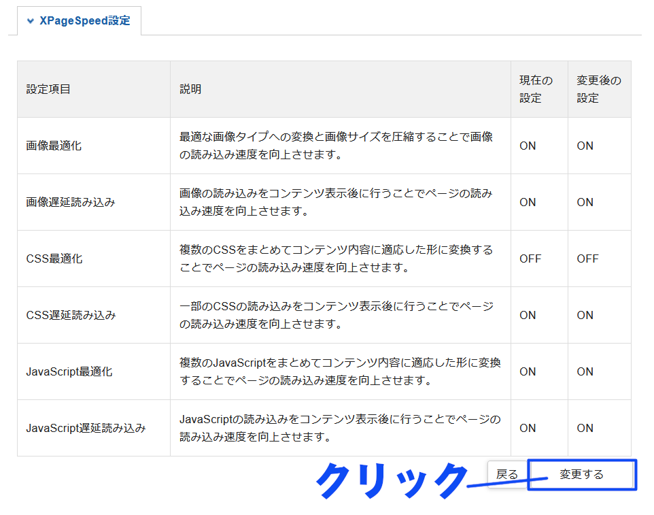Click the CSS遅延読み込み description text
The width and height of the screenshot is (654, 515).
click(x=336, y=315)
